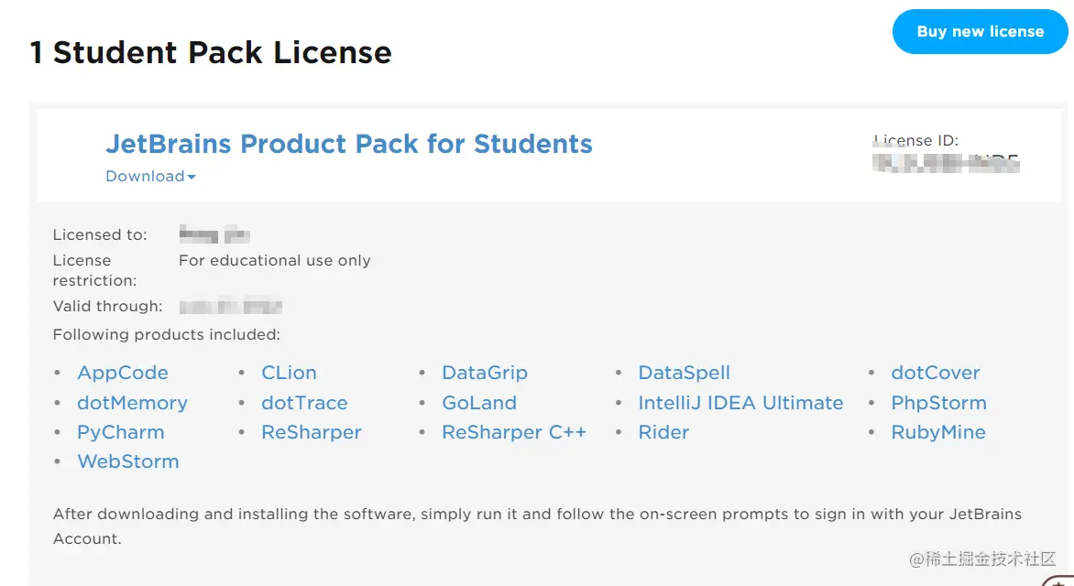1074x586 pixels.
Task: Open JetBrains Product Pack for Students link
Action: click(348, 144)
